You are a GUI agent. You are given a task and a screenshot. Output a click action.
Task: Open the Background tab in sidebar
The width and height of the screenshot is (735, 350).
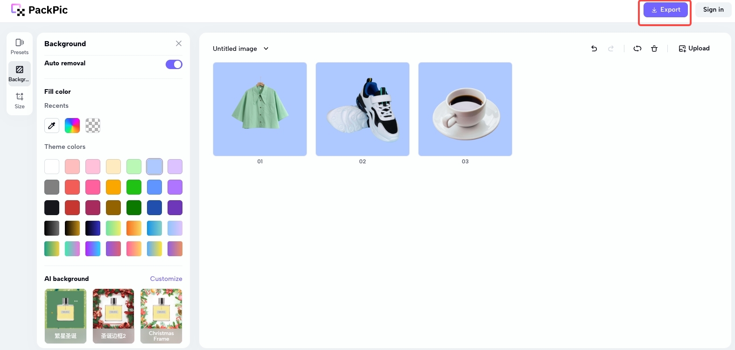click(x=20, y=73)
